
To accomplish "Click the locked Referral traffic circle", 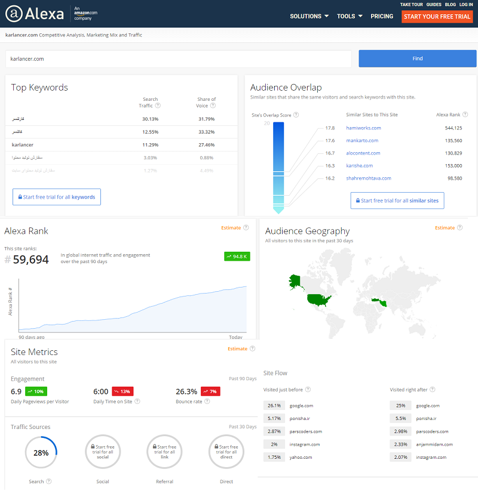I will click(165, 452).
